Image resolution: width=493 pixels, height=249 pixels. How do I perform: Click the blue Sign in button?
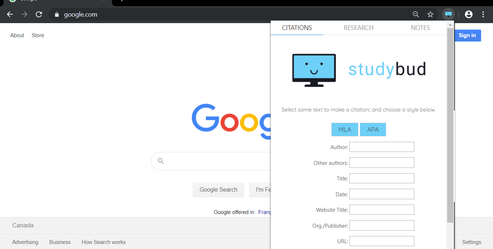point(467,35)
